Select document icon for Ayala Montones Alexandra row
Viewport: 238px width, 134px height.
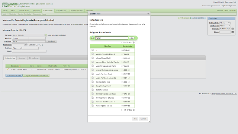tap(93, 78)
